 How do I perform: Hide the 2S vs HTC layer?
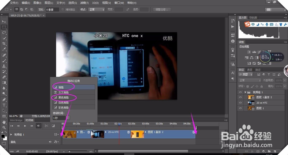(240, 103)
